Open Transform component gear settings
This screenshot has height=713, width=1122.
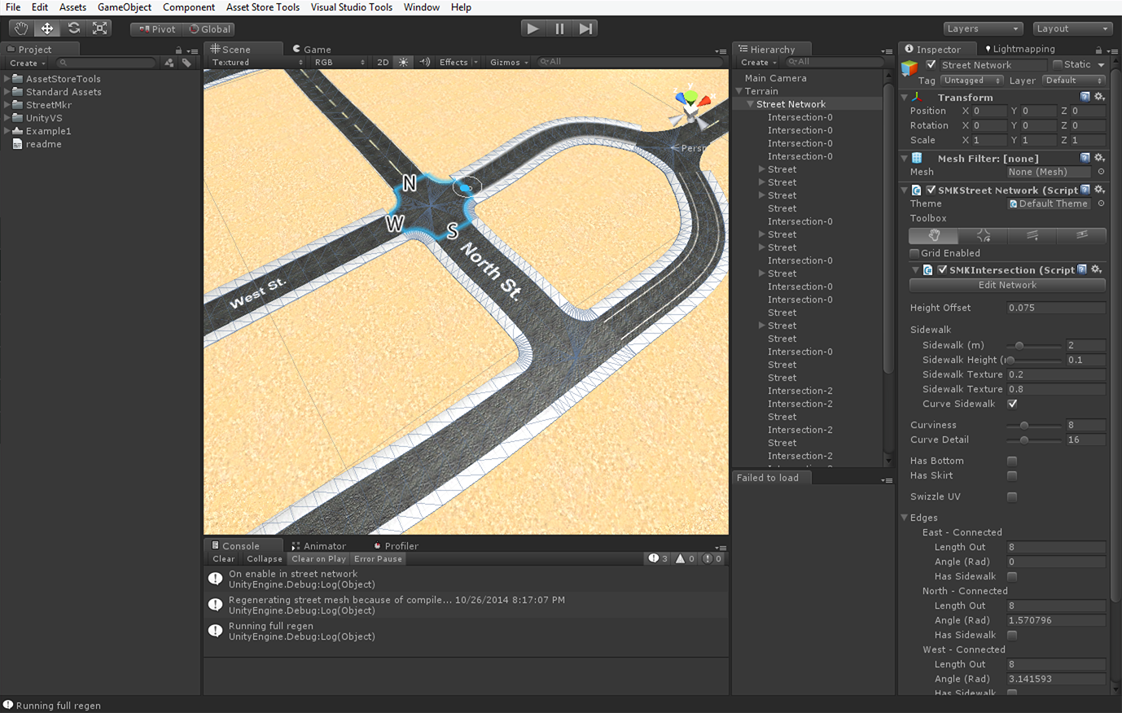(x=1099, y=97)
